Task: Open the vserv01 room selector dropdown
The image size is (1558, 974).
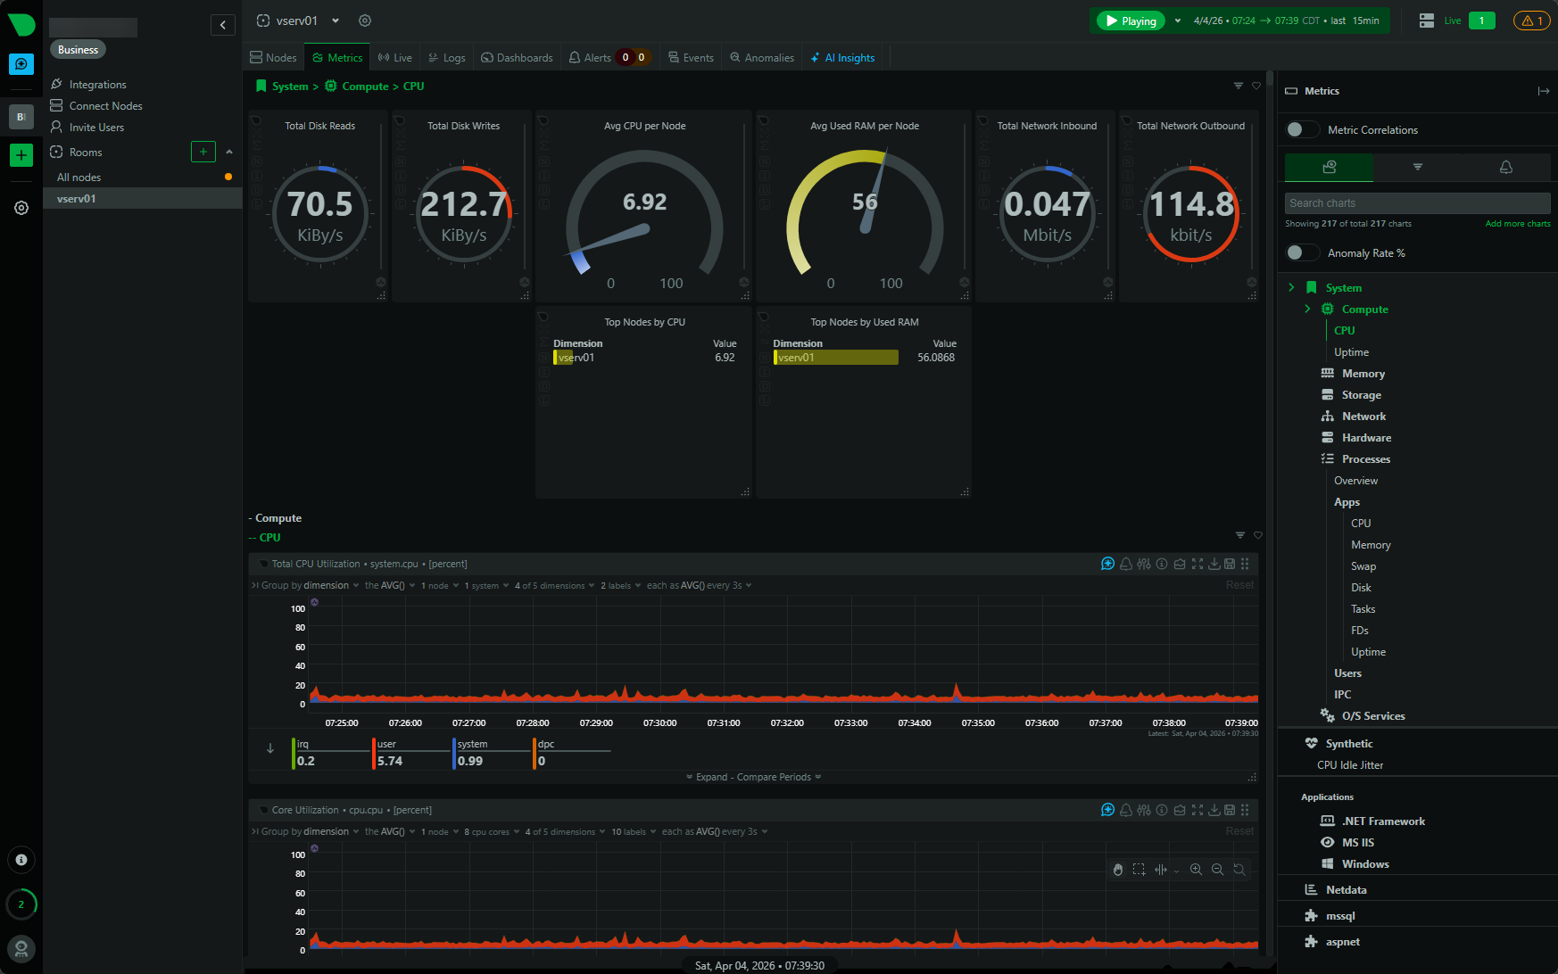Action: (336, 21)
